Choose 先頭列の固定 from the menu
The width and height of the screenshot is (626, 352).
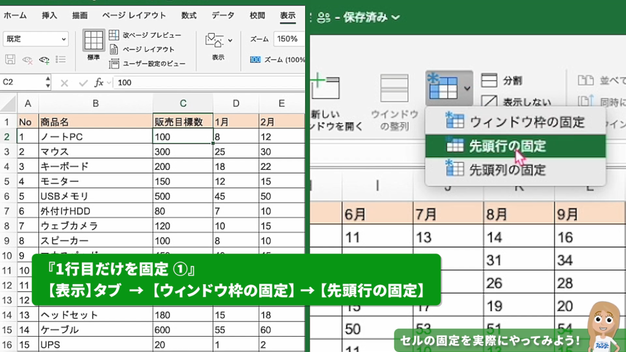pos(507,170)
